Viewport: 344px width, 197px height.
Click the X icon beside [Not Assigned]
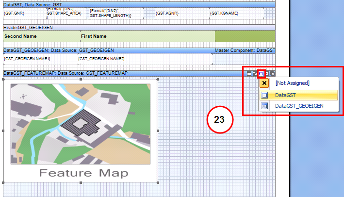pyautogui.click(x=264, y=83)
